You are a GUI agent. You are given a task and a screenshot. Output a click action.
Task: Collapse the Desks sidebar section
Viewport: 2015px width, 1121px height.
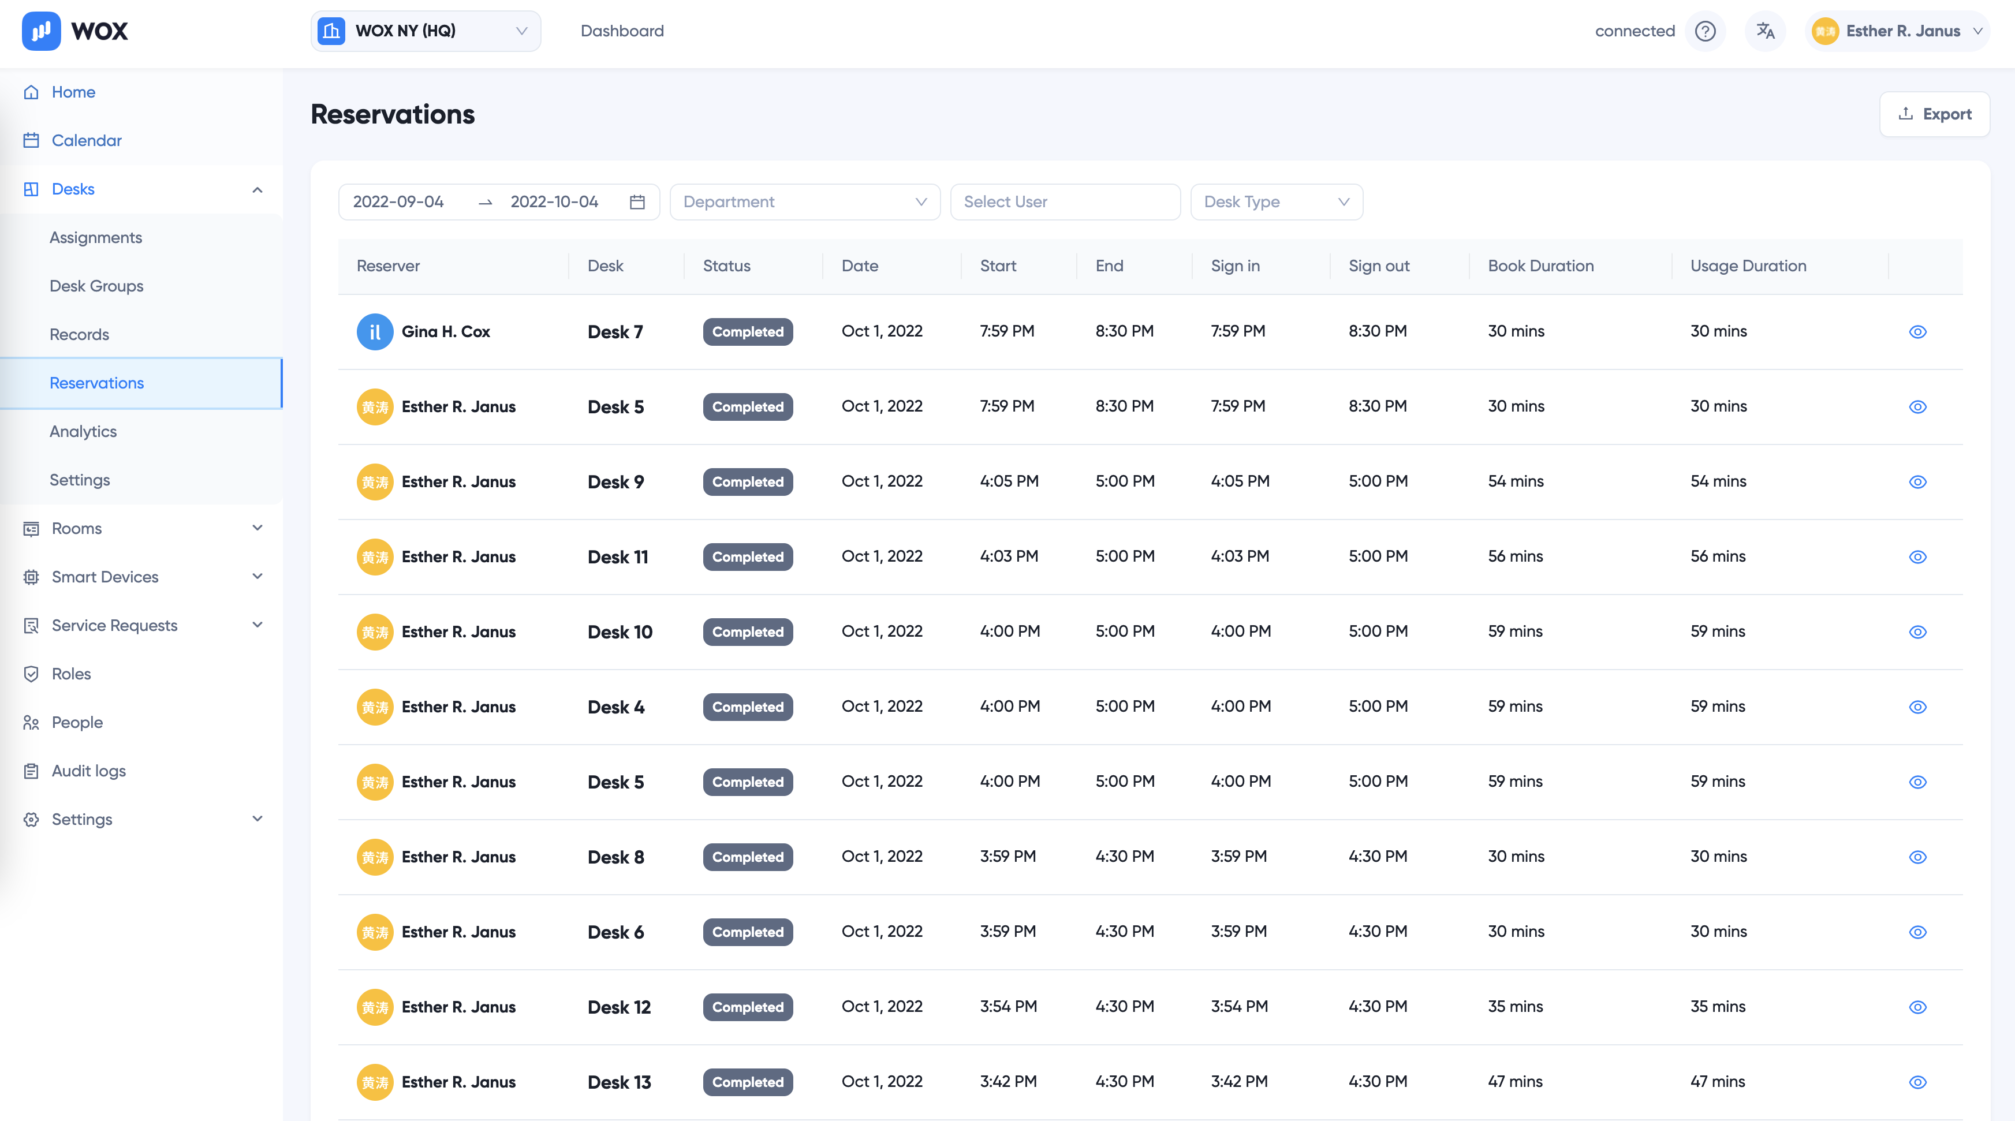tap(258, 189)
